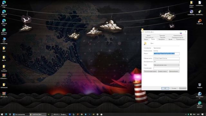The height and width of the screenshot is (116, 206).
Task: Switch to the Совместимость tab
Action: tap(178, 35)
